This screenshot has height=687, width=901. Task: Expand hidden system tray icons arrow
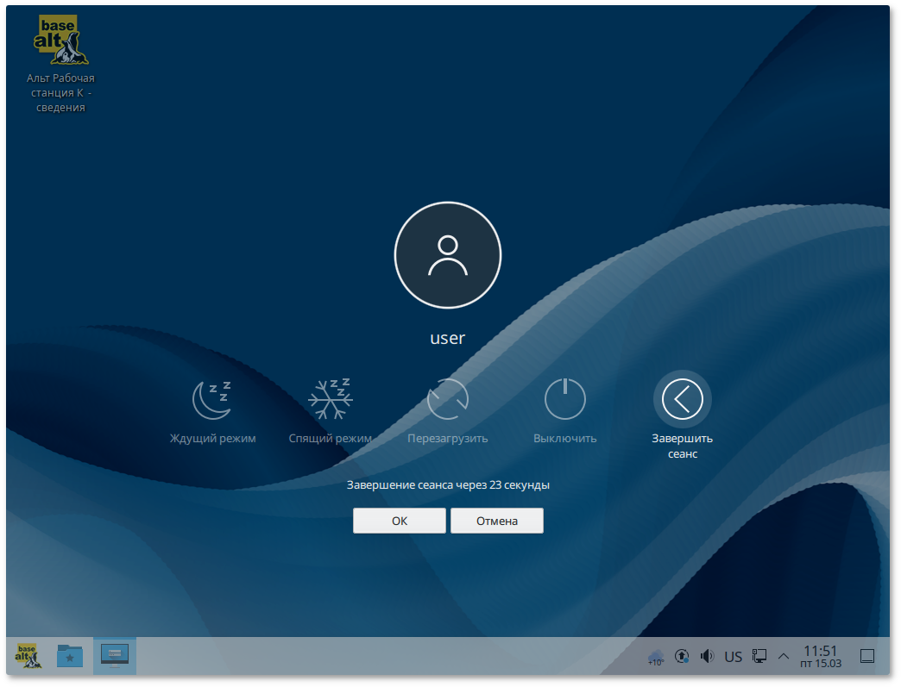coord(784,657)
